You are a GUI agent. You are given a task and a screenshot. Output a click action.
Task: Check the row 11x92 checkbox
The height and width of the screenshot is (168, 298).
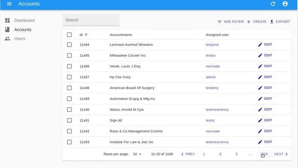69,132
